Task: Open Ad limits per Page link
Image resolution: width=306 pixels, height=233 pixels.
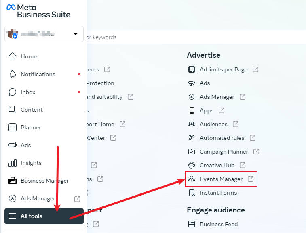Action: coord(223,69)
